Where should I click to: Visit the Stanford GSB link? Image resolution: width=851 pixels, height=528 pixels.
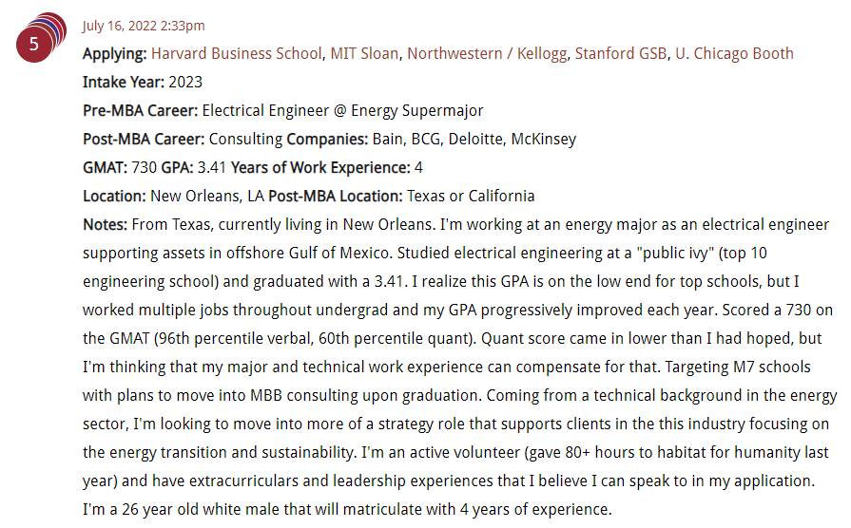[620, 54]
